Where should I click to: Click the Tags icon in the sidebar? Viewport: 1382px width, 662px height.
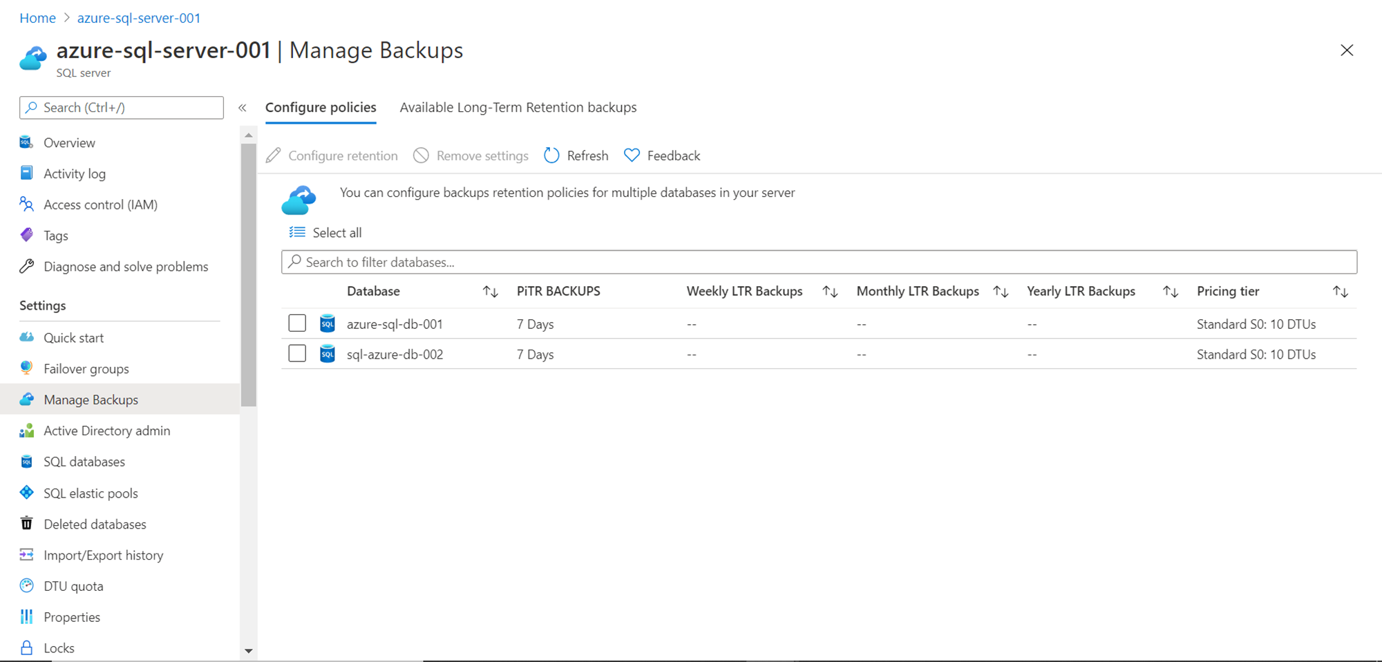click(26, 236)
